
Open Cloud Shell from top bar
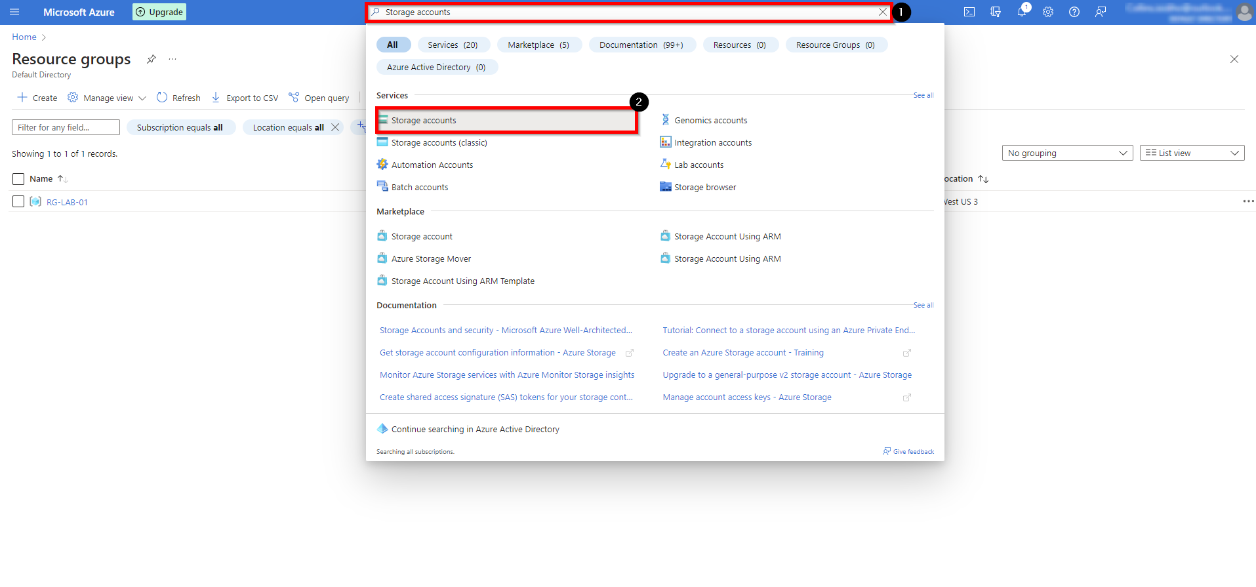point(969,12)
